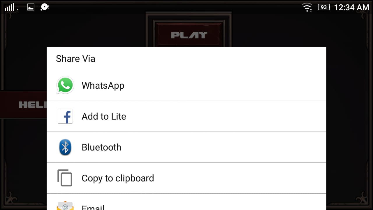The height and width of the screenshot is (210, 373).
Task: Dismiss dialog by tapping dark background right side
Action: pos(350,117)
